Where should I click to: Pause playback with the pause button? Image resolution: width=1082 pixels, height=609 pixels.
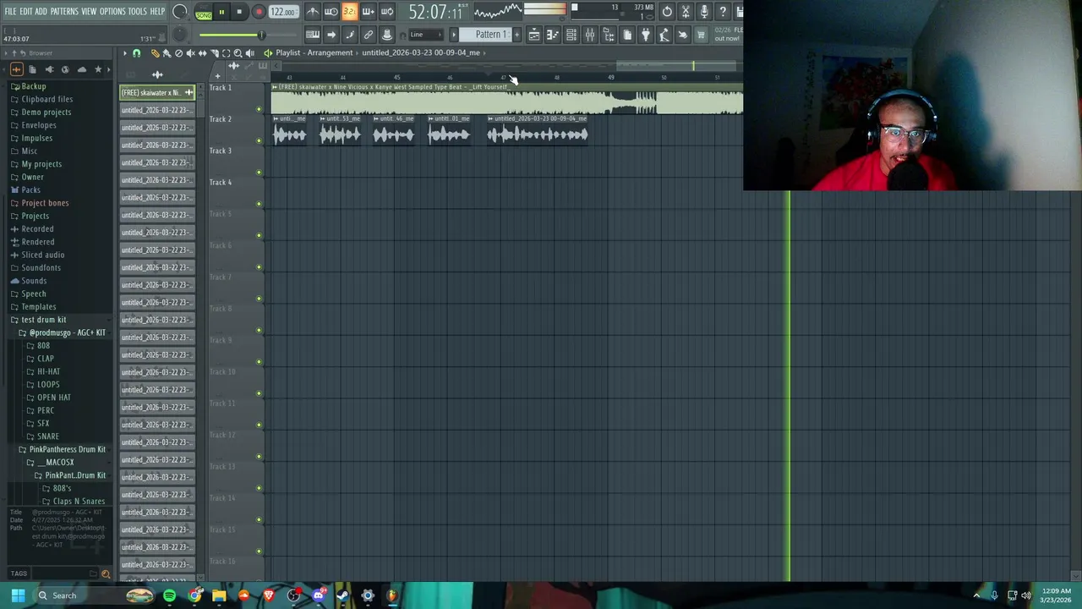221,12
